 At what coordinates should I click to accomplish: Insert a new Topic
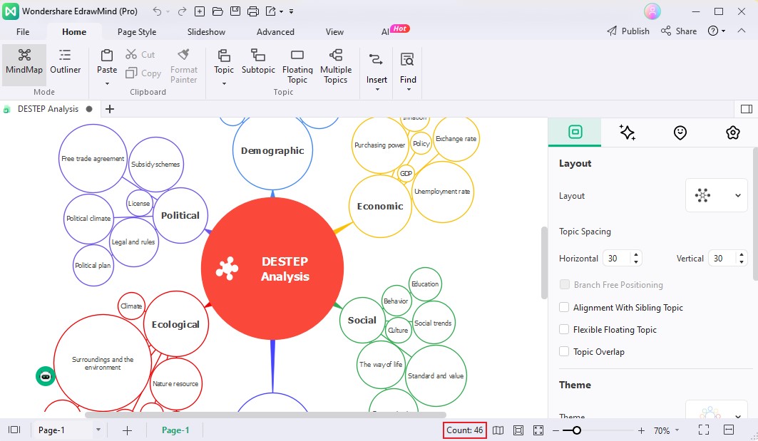click(x=224, y=61)
